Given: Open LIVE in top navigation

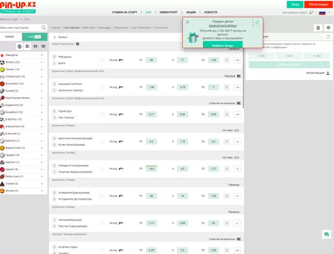Looking at the screenshot, I should coord(148,12).
